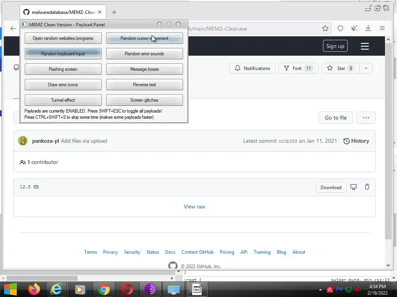Bookmark this page with star icon
This screenshot has width=397, height=297.
point(325,29)
